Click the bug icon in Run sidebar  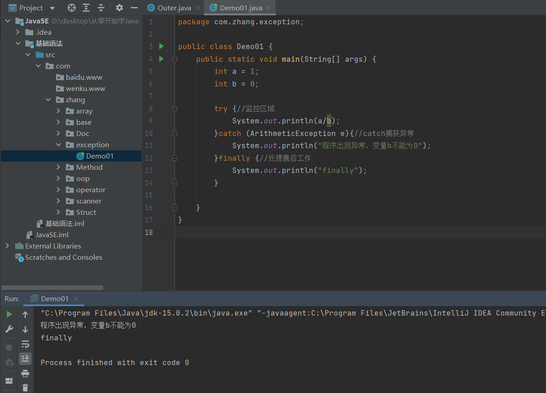[9, 362]
